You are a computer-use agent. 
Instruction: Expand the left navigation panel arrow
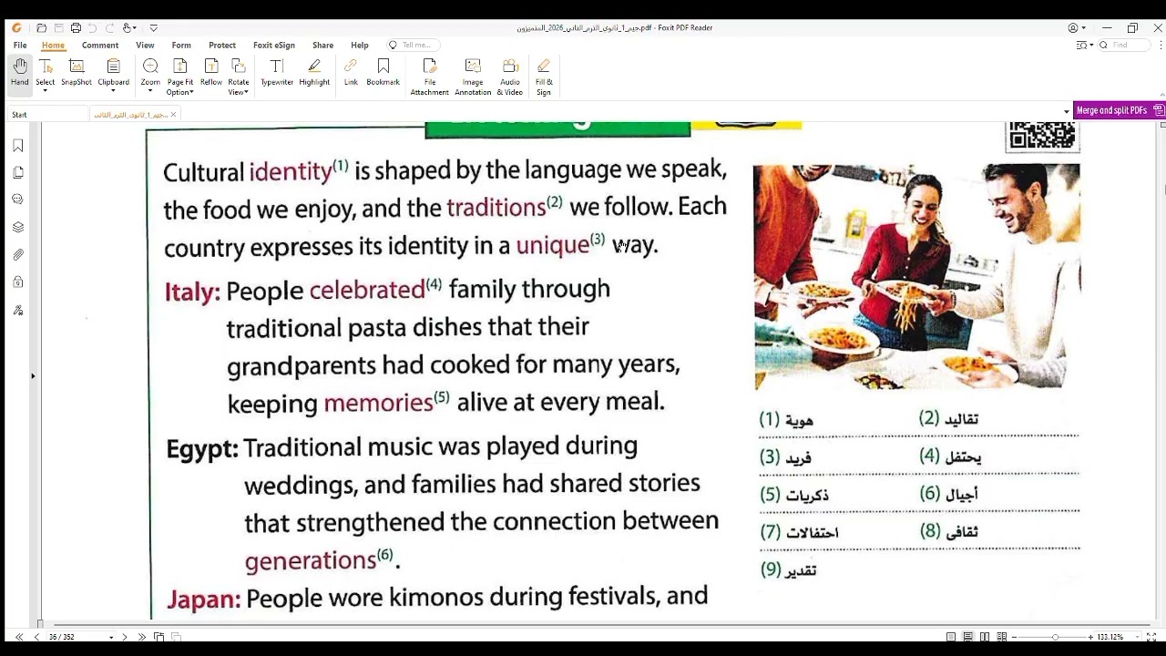tap(33, 375)
